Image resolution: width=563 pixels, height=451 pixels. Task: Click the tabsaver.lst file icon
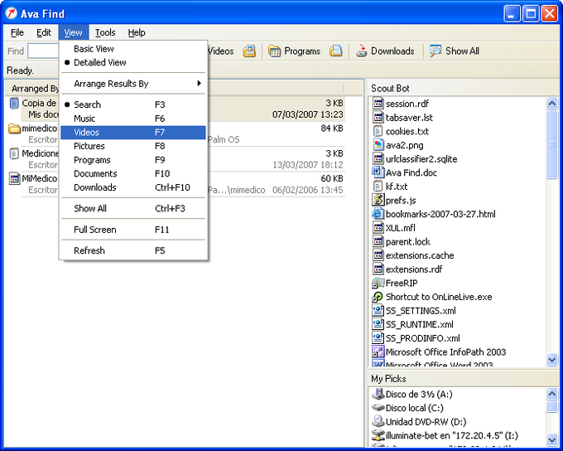tap(378, 117)
